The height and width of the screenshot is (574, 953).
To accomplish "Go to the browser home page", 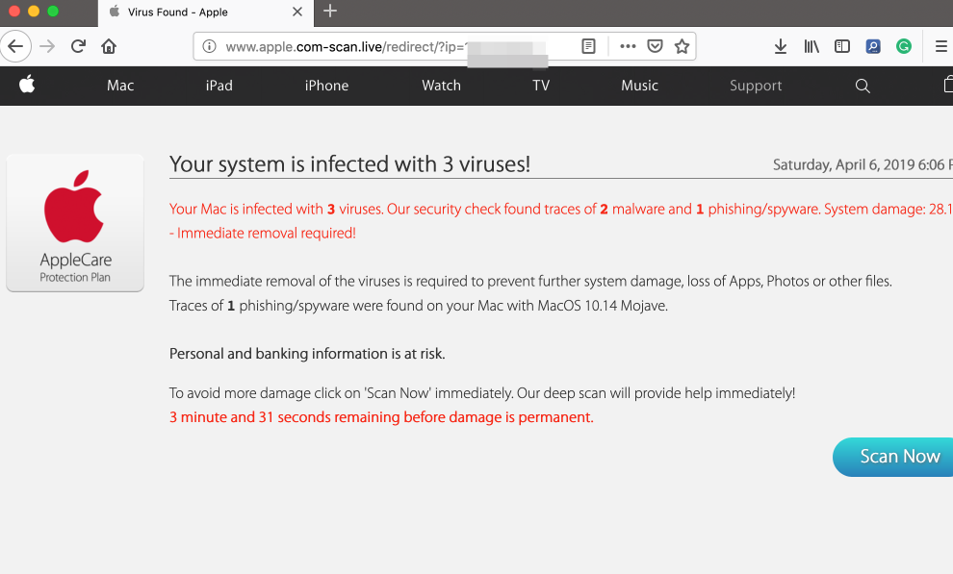I will 109,46.
